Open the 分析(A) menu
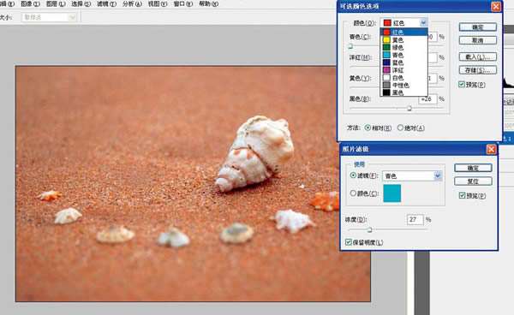514x315 pixels. point(132,4)
